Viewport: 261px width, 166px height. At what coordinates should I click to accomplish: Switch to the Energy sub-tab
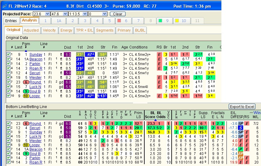(x=66, y=30)
